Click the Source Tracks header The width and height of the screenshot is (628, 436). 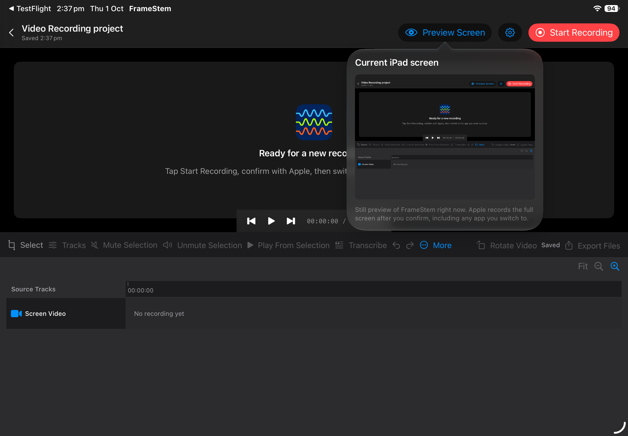tap(33, 289)
